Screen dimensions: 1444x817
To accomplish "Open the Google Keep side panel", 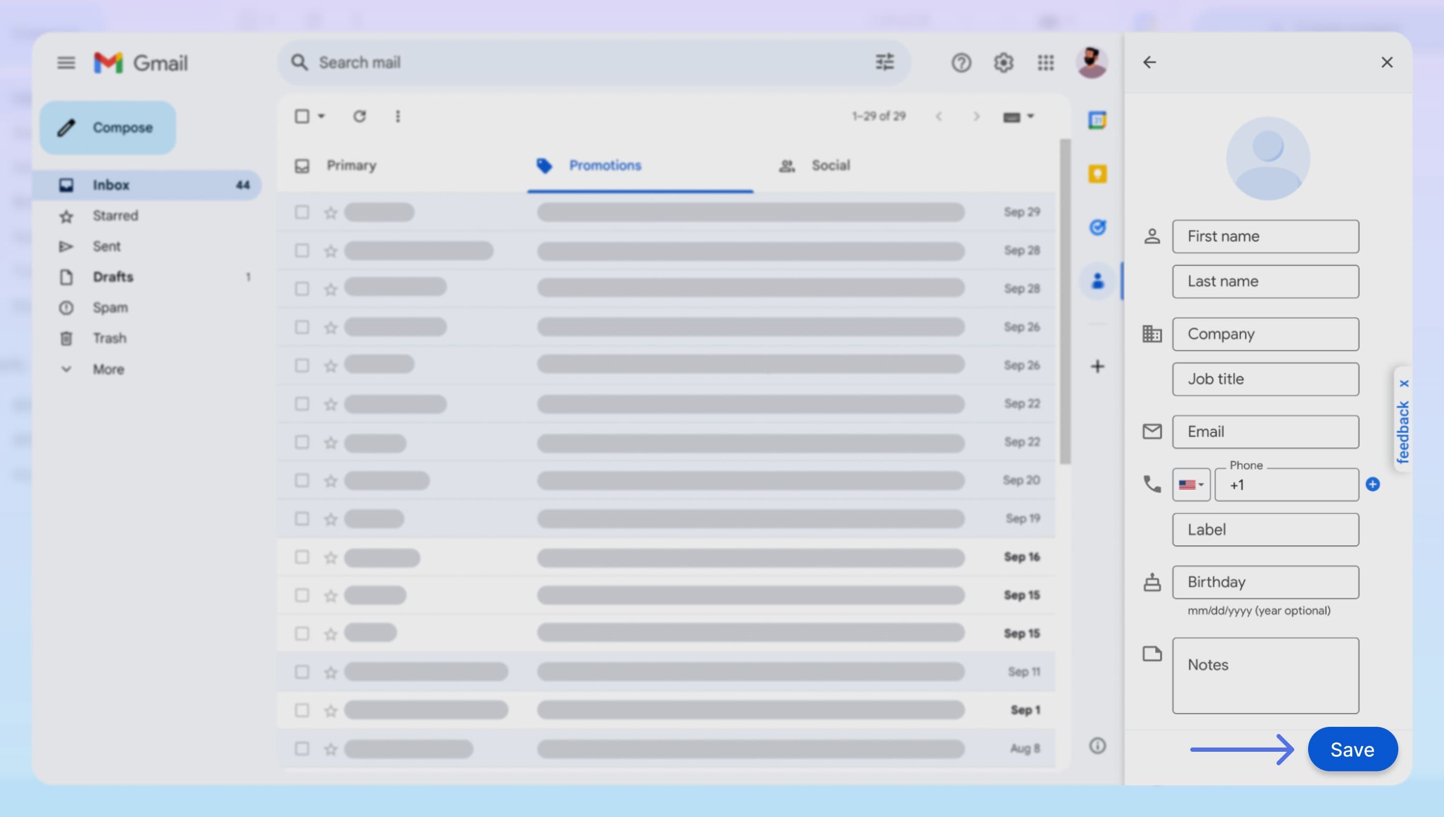I will pos(1097,174).
